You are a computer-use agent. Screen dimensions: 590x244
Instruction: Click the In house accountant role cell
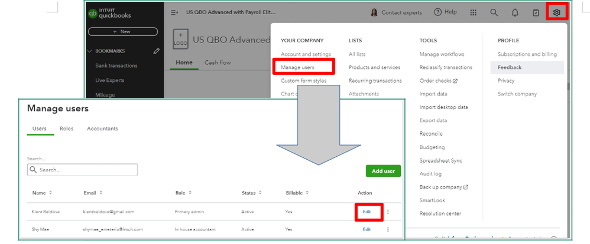(x=195, y=229)
